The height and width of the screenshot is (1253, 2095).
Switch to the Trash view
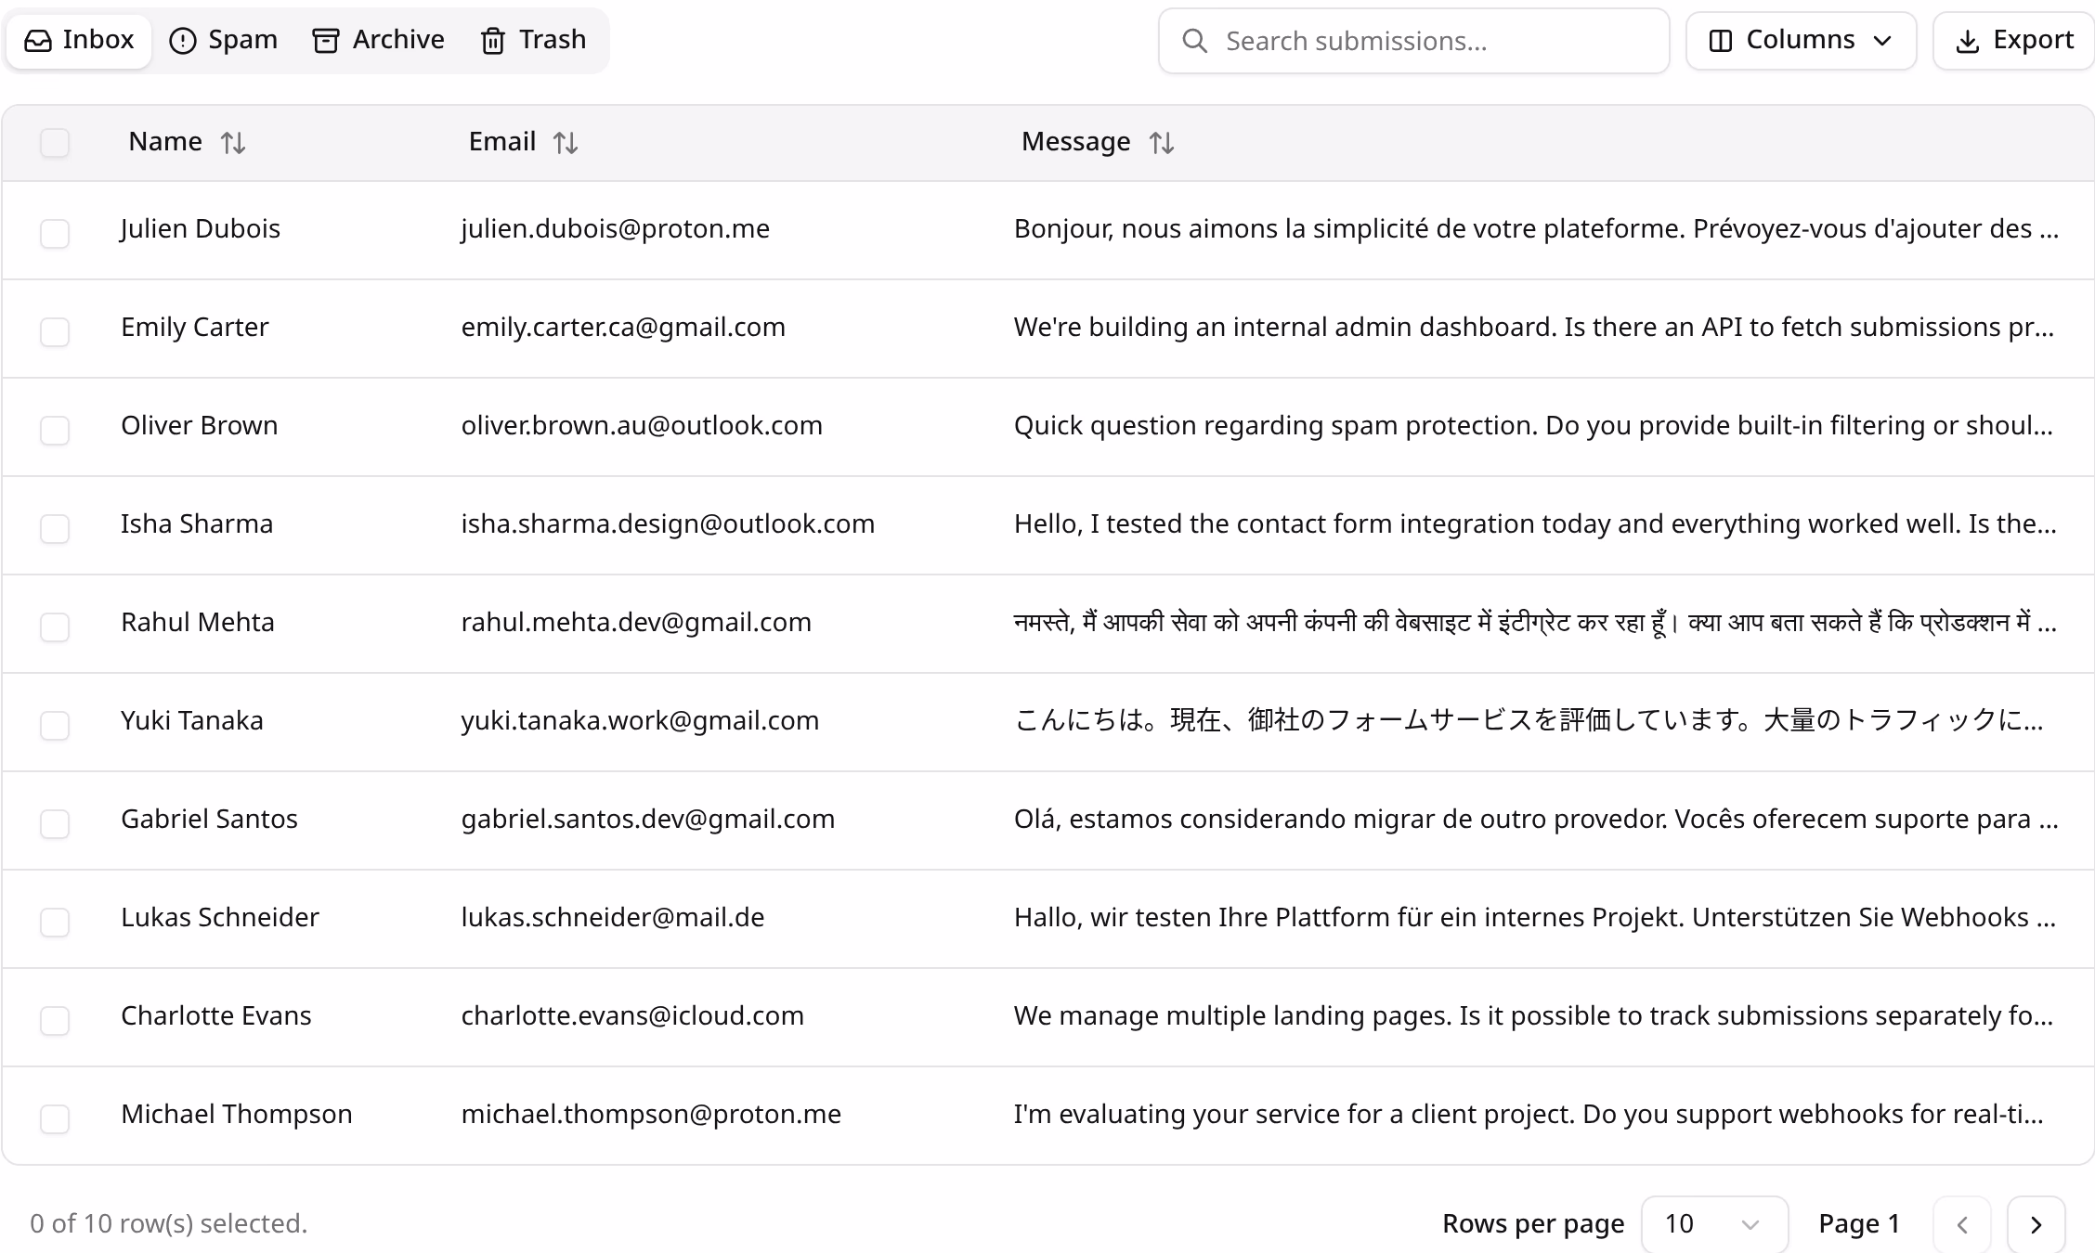tap(533, 40)
